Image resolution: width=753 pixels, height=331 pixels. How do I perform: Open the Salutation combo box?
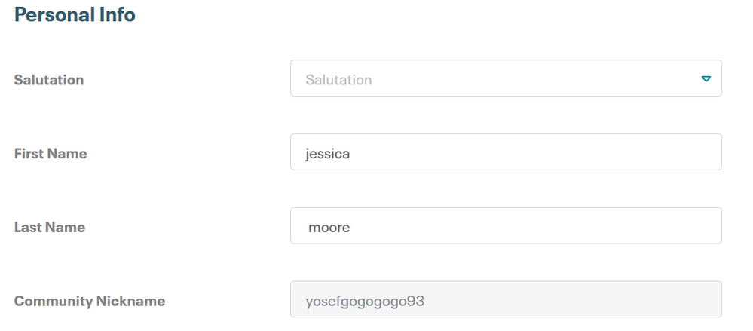(x=505, y=79)
